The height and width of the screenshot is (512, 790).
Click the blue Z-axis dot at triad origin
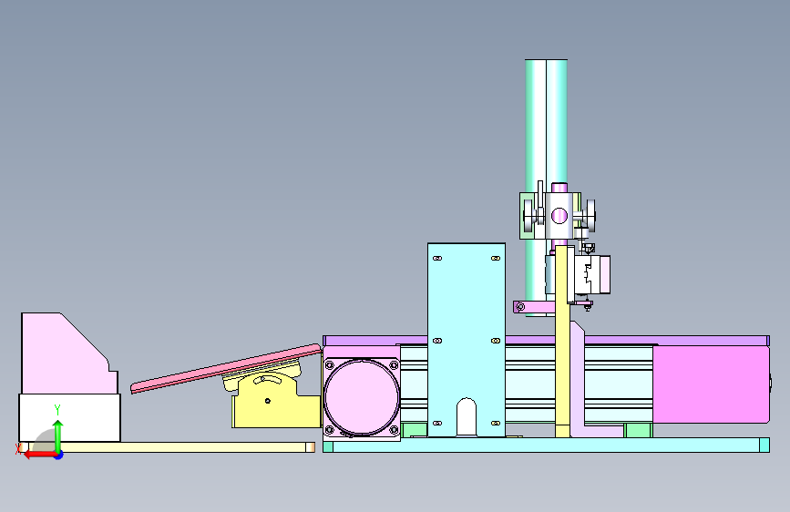[59, 455]
